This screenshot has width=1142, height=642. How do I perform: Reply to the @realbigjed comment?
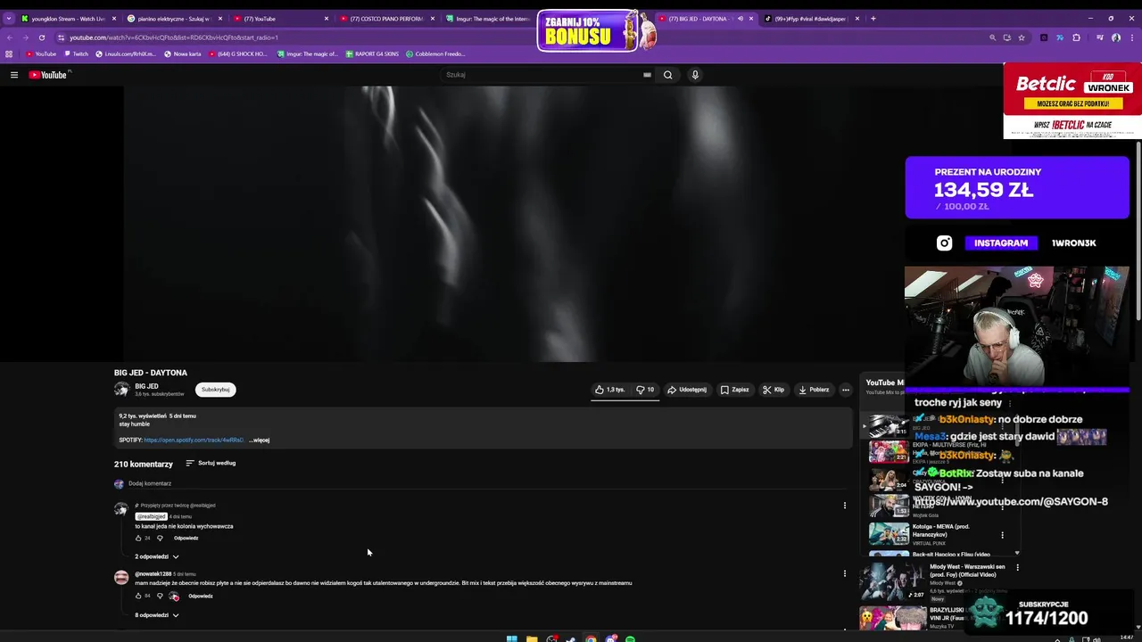tap(186, 539)
